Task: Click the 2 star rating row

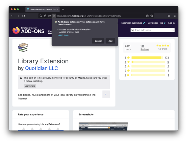Action: click(147, 71)
